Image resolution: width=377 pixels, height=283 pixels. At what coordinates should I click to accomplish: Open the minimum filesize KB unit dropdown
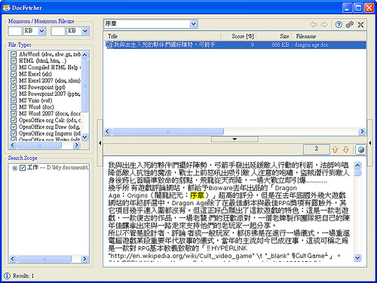point(41,31)
